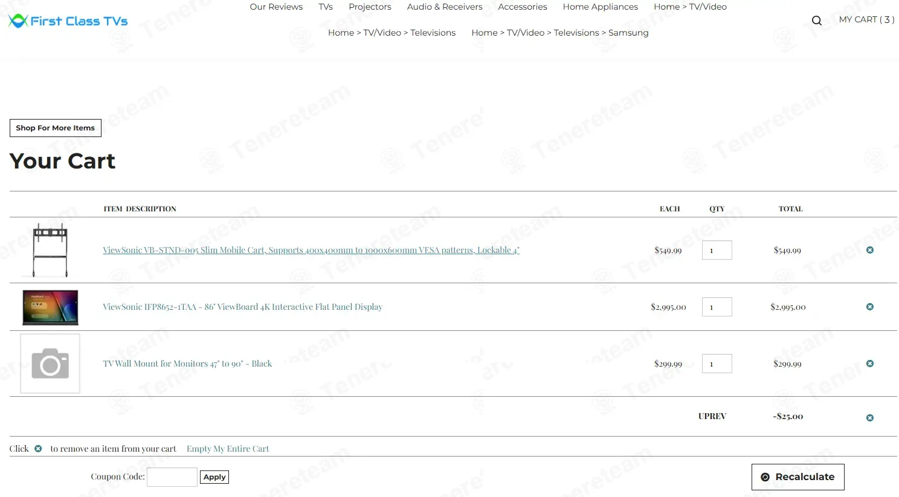Focus the quantity field for Slim Mobile Cart
899x497 pixels.
(717, 250)
